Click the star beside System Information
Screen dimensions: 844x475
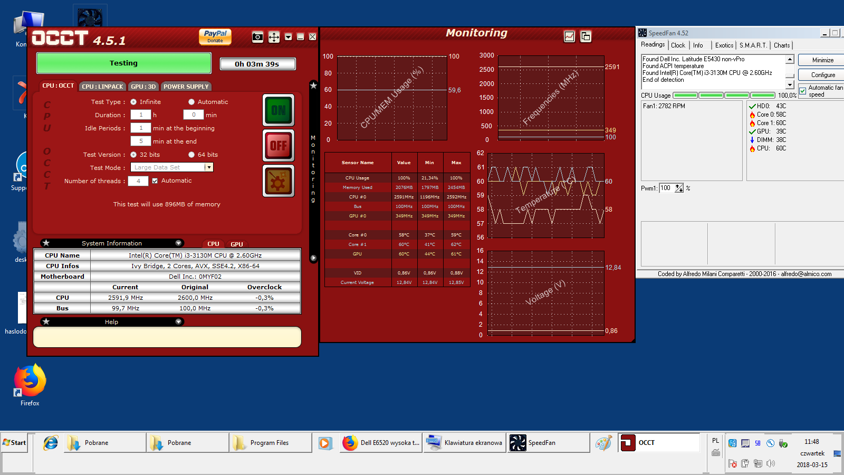click(x=46, y=243)
